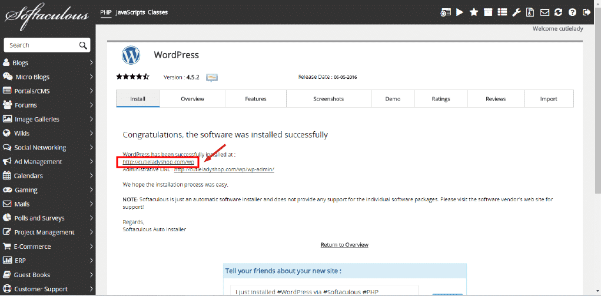The width and height of the screenshot is (601, 296).
Task: Expand the Polls and Surveys chevron
Action: (91, 218)
